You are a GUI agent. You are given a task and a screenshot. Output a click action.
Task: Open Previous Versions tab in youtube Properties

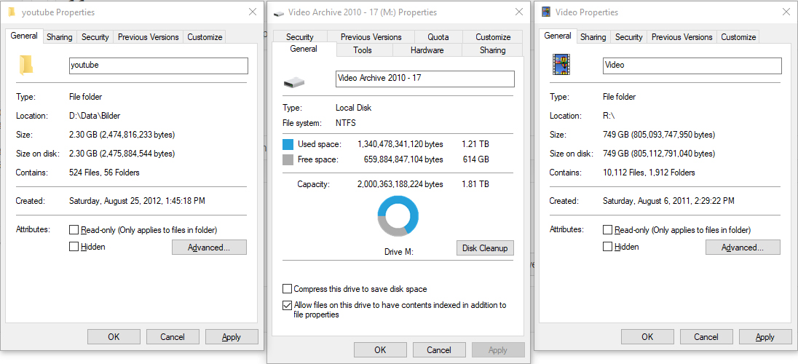(x=148, y=37)
